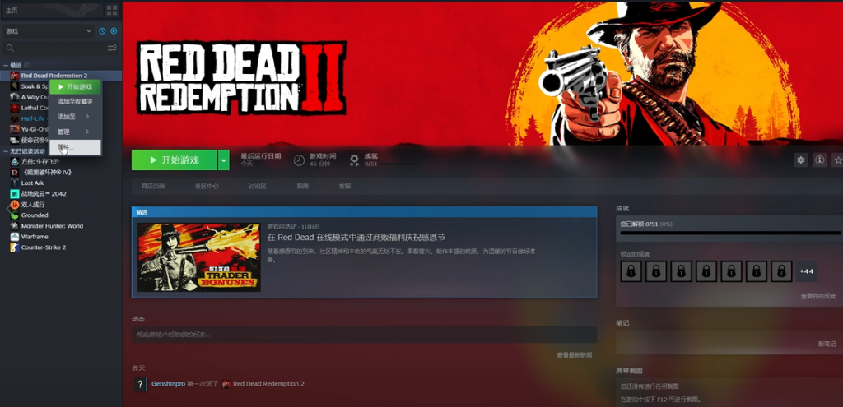843x407 pixels.
Task: Open the 商店页面 tab
Action: pos(152,187)
